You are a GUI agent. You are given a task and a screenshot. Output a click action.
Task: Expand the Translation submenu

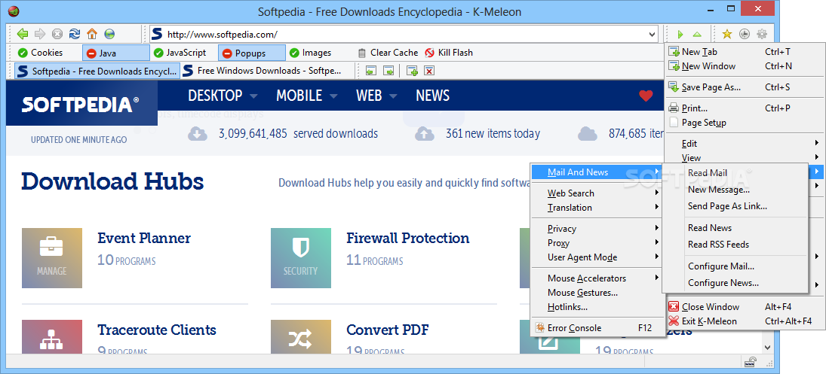pyautogui.click(x=597, y=208)
